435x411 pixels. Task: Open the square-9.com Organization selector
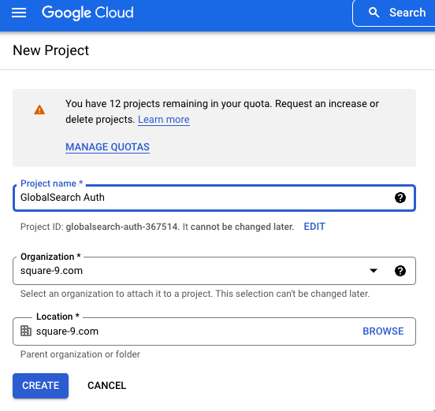(x=214, y=271)
